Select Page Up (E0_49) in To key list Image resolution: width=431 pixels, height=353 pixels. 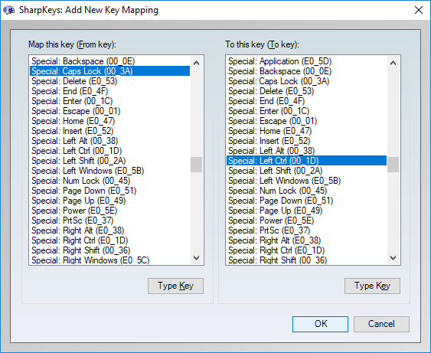[x=306, y=211]
